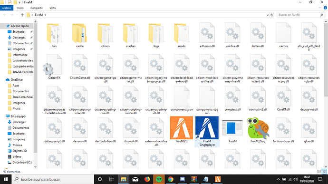Image resolution: width=328 pixels, height=184 pixels.
Task: Open Discord from the taskbar
Action: click(x=183, y=179)
